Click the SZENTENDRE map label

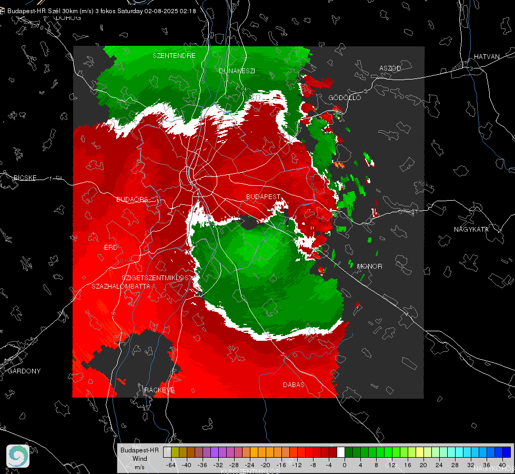[x=174, y=56]
